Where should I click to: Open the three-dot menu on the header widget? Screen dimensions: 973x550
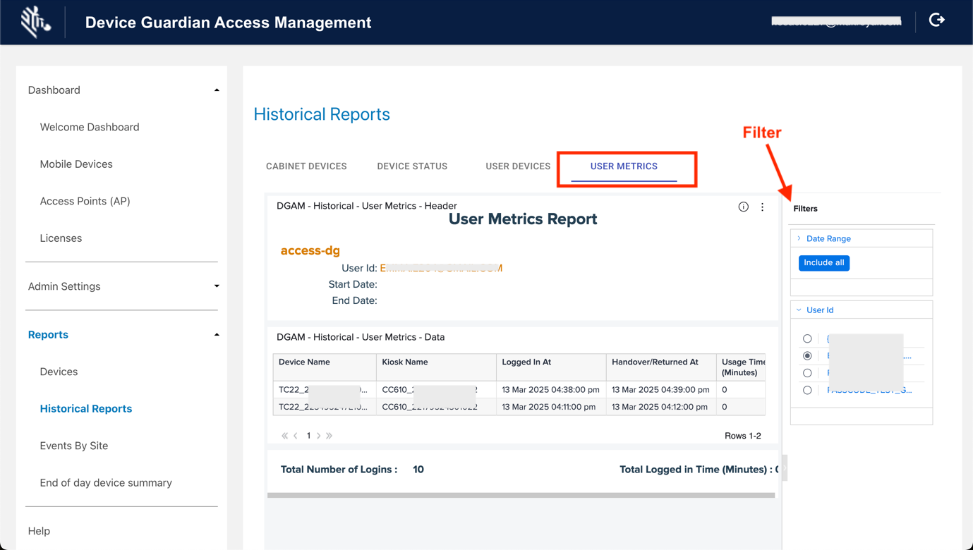(x=762, y=207)
